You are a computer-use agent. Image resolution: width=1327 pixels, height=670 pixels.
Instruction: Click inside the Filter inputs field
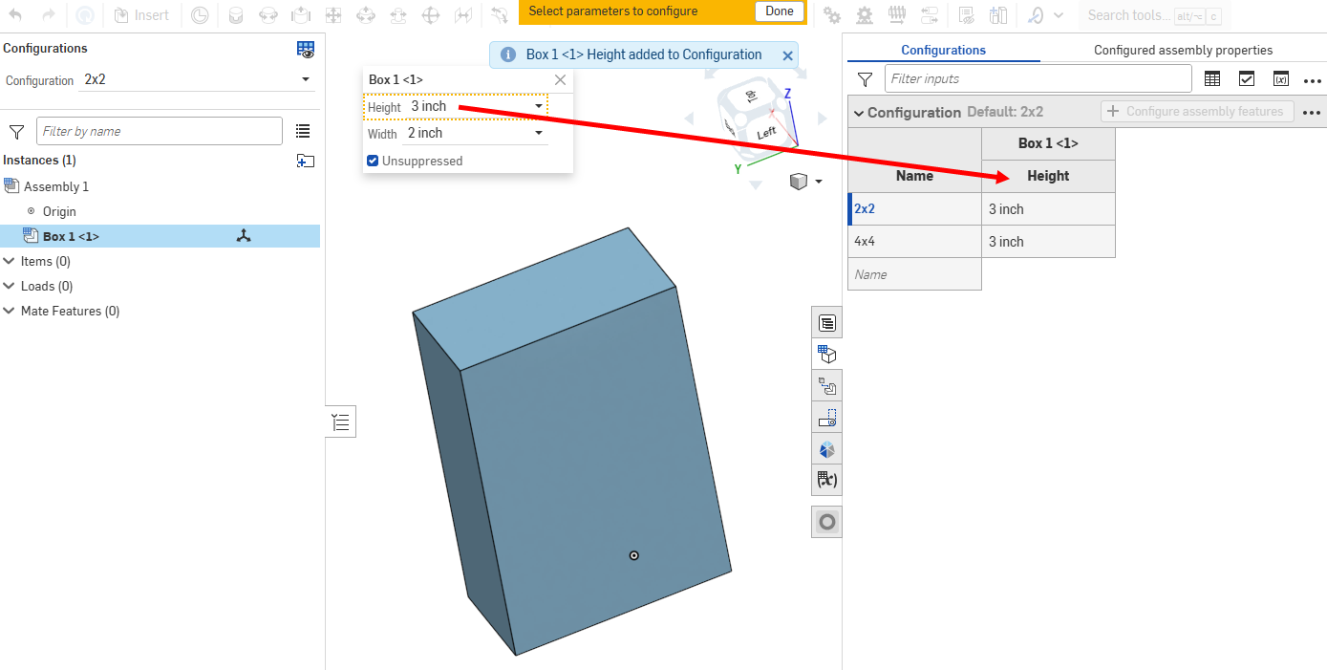[1037, 78]
